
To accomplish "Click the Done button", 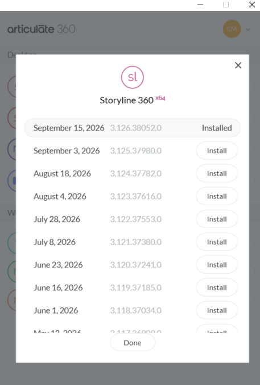I will coord(133,343).
